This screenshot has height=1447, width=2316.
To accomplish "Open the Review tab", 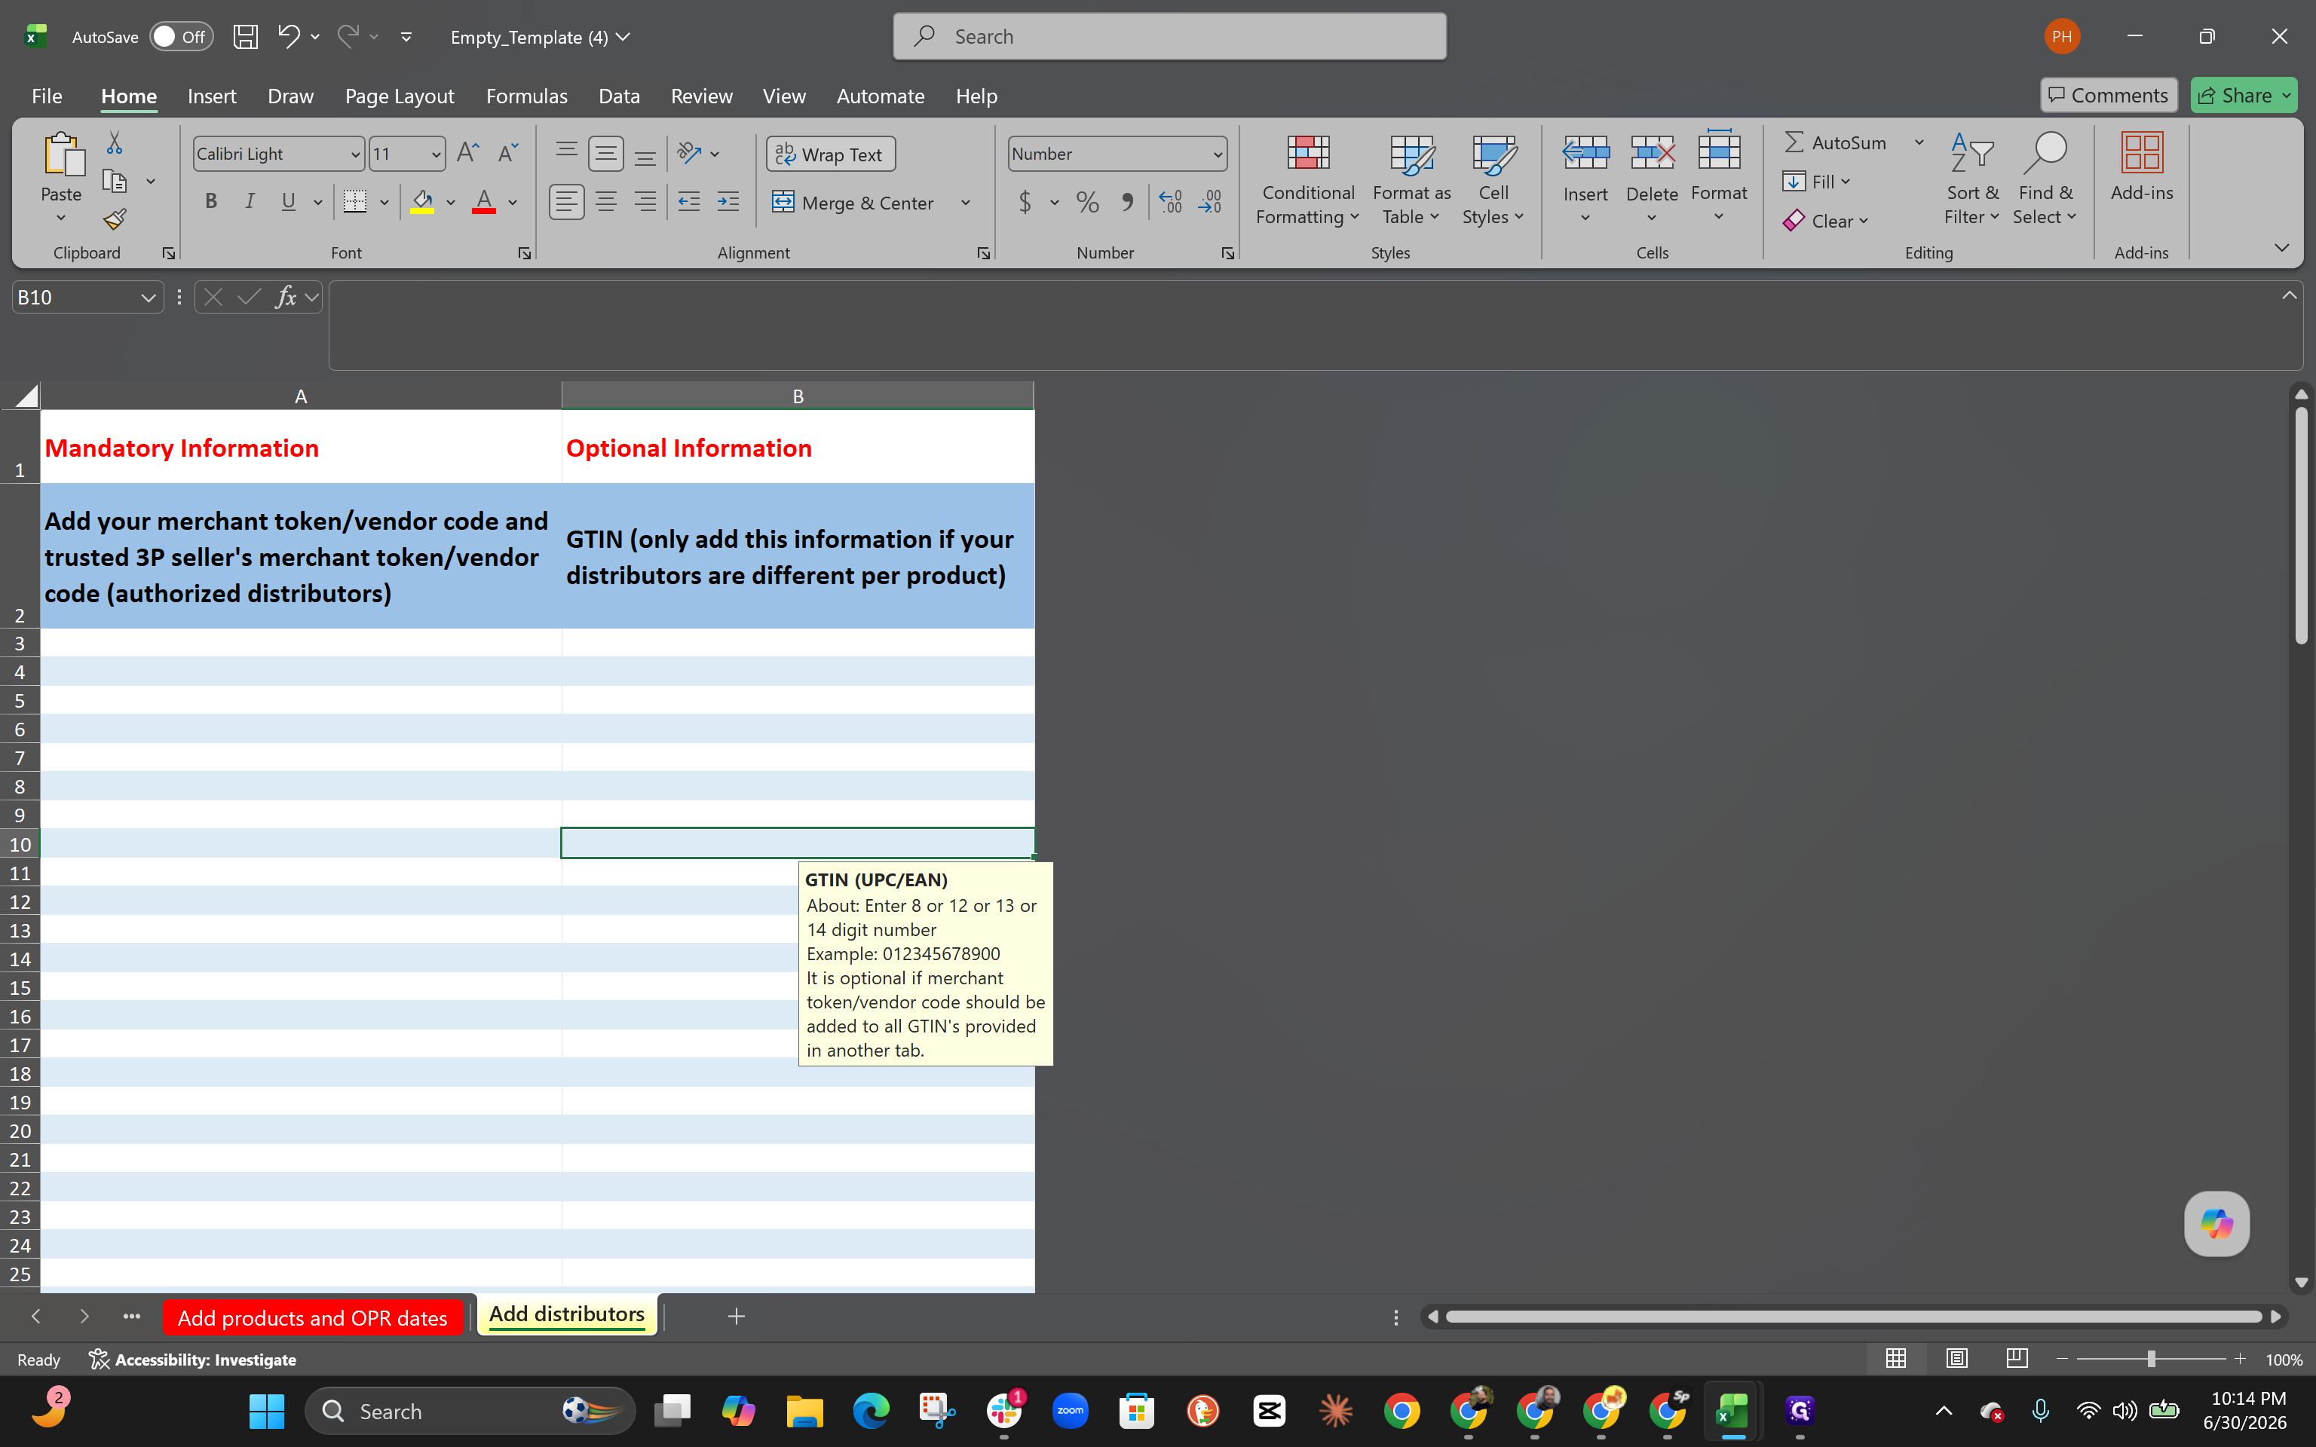I will 701,96.
